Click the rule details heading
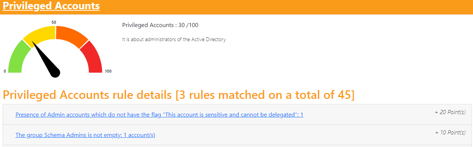The width and height of the screenshot is (473, 147). click(178, 95)
